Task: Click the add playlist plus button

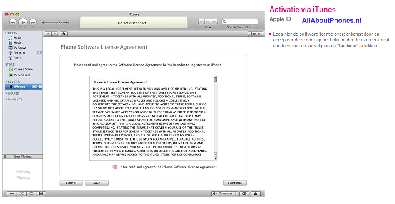Action: click(12, 194)
